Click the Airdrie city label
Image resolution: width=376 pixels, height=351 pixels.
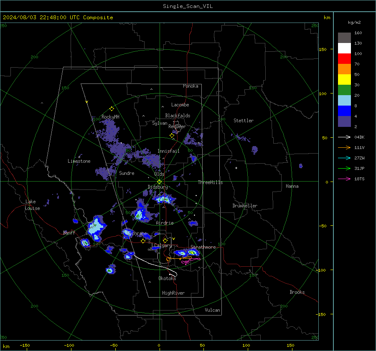(165, 223)
